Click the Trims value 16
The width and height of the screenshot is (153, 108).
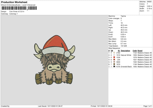coord(122,23)
